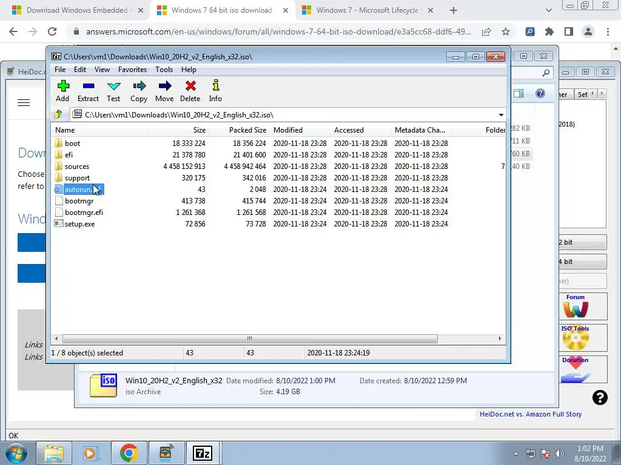Viewport: 621px width, 465px height.
Task: Reload the page in Chrome
Action: tap(52, 31)
